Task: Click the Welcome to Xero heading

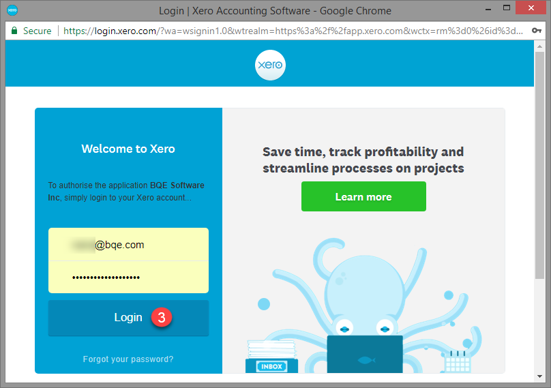Action: coord(128,149)
